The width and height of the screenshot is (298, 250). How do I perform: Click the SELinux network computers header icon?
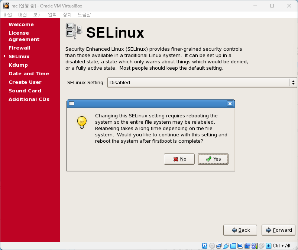[74, 31]
